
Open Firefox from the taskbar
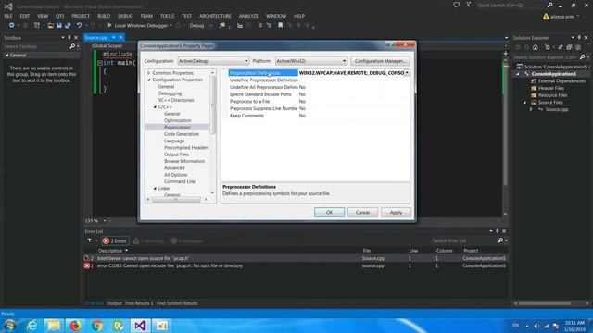75,325
